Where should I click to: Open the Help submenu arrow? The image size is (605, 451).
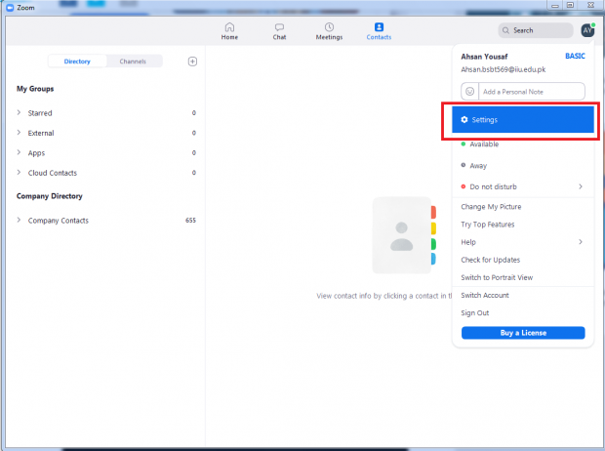581,242
